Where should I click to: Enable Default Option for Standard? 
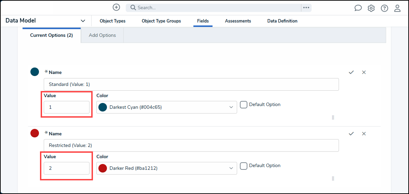pos(244,105)
